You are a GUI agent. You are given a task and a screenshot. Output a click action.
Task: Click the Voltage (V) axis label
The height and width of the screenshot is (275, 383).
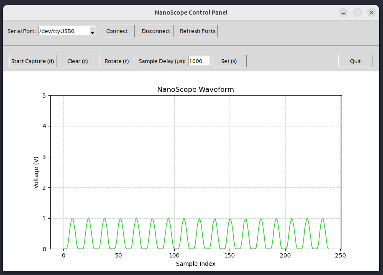[36, 172]
